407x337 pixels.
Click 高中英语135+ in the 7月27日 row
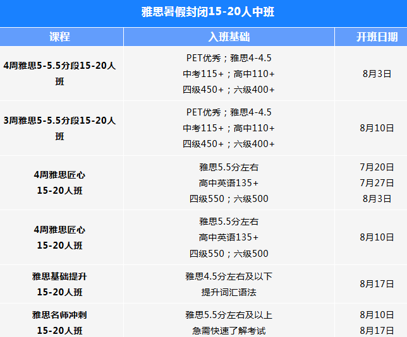[229, 183]
